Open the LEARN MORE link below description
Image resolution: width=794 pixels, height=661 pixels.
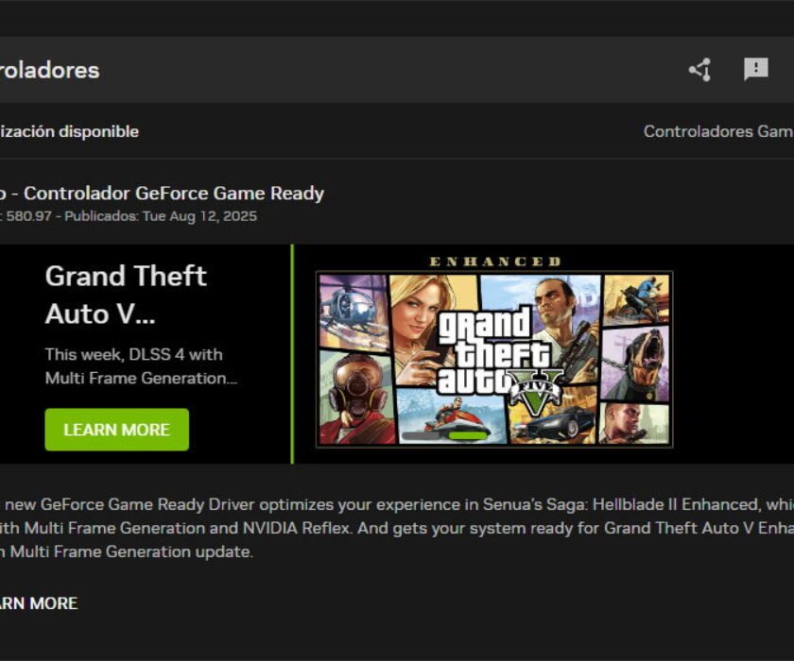coord(39,603)
